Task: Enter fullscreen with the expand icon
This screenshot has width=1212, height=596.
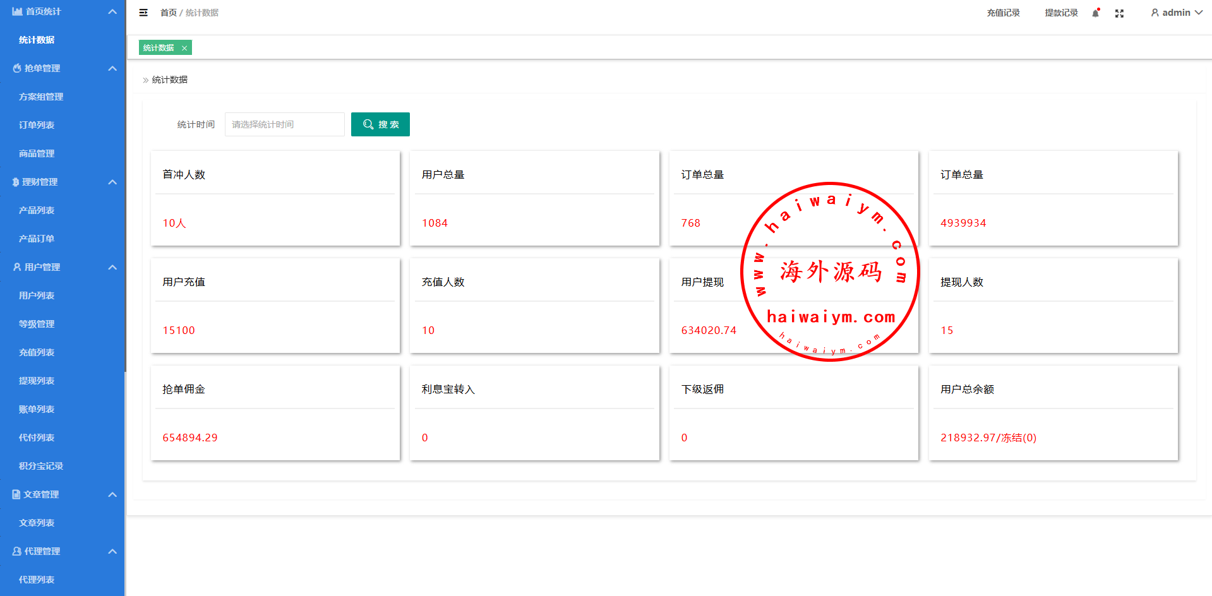Action: coord(1119,13)
